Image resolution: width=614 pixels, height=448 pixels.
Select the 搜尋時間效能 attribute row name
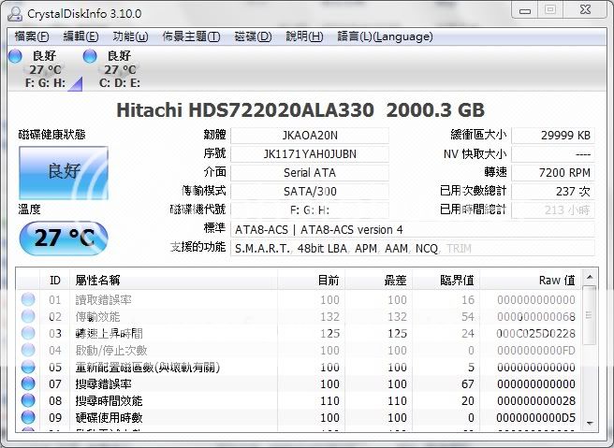(x=109, y=401)
